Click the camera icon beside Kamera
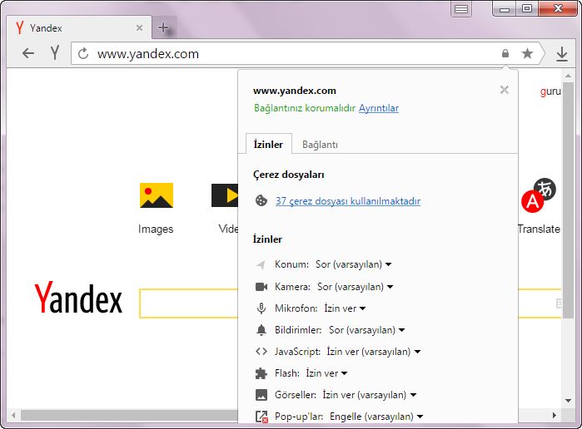The height and width of the screenshot is (429, 582). 261,287
